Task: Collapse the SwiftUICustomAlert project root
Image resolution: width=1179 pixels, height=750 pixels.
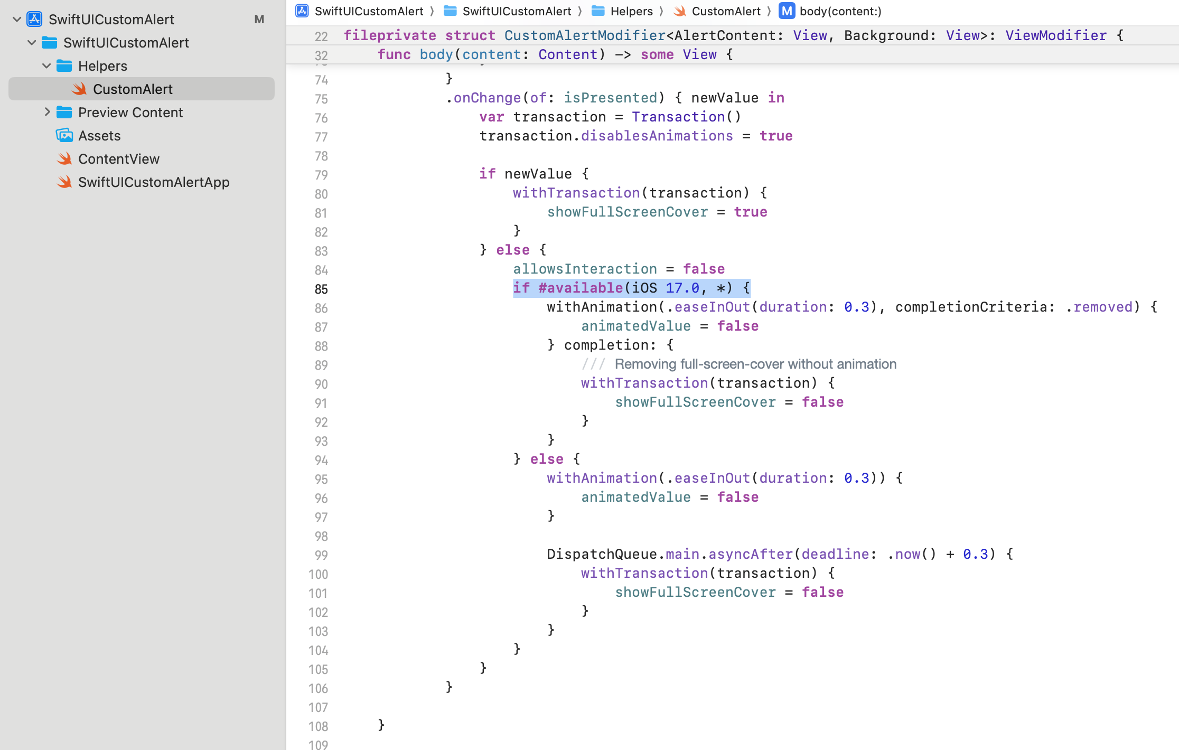Action: [17, 20]
